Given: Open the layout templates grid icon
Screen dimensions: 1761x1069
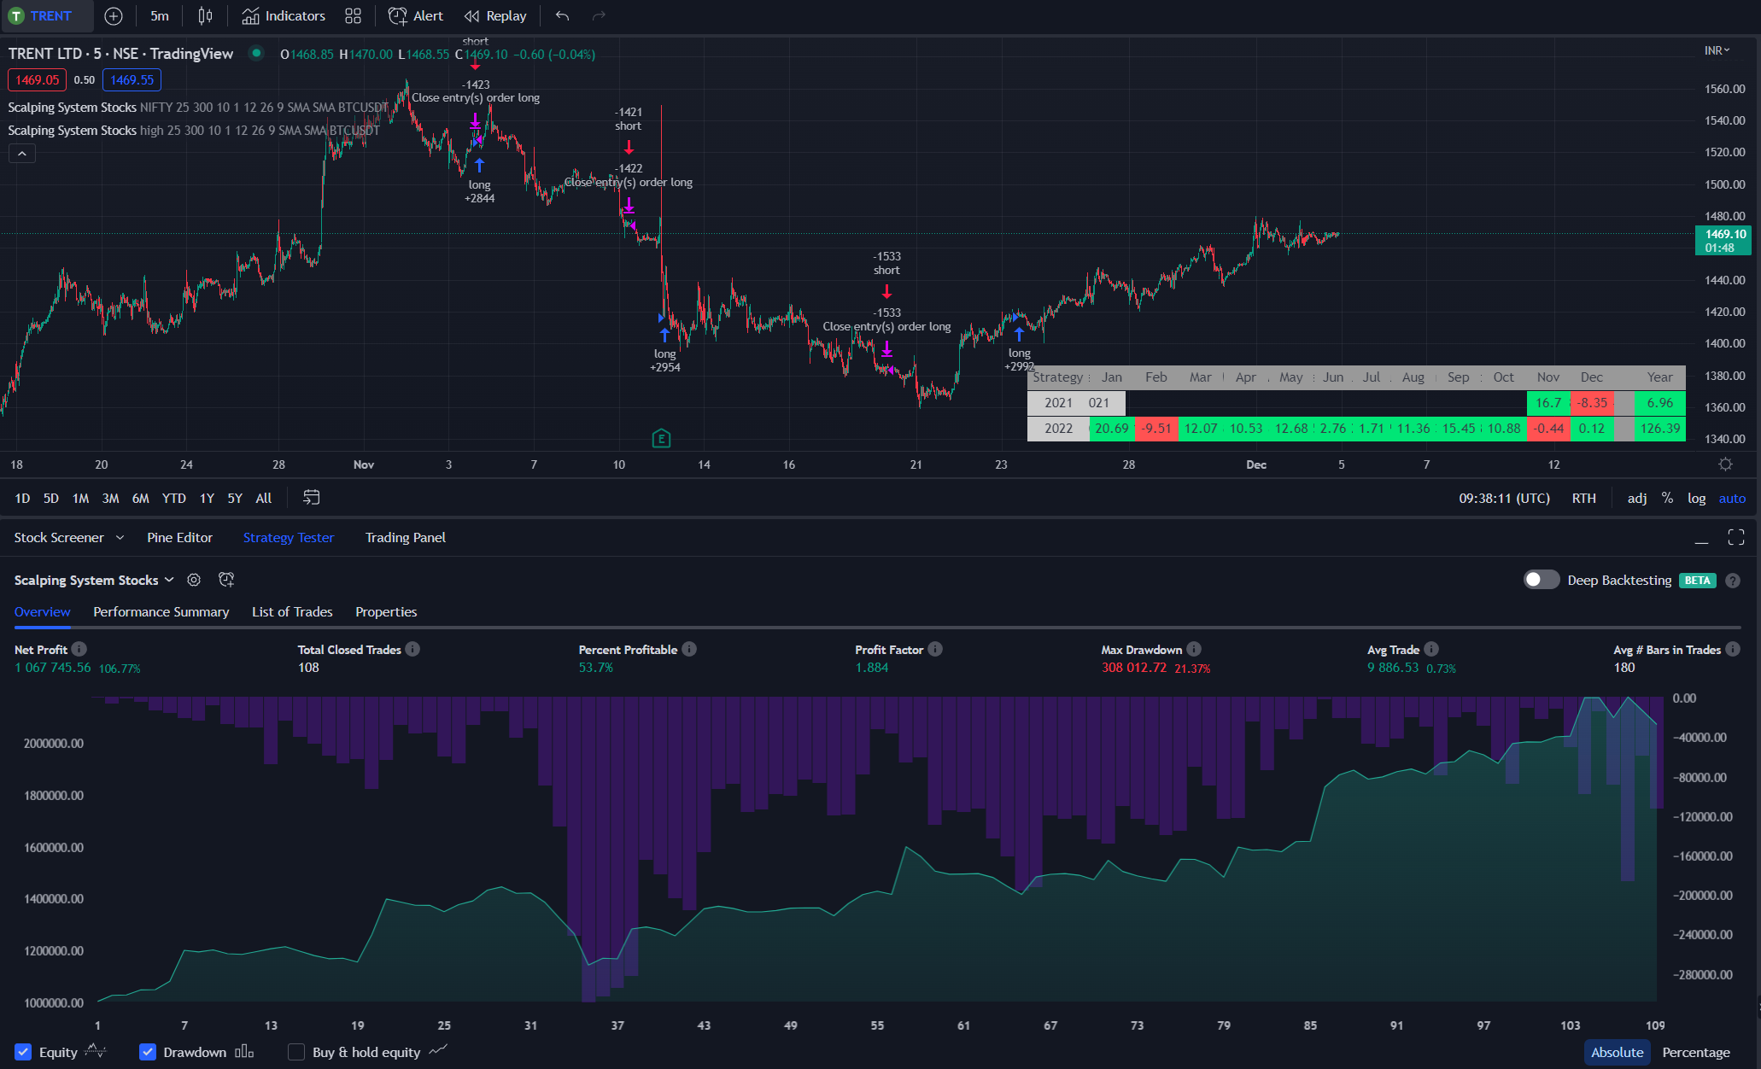Looking at the screenshot, I should [353, 15].
